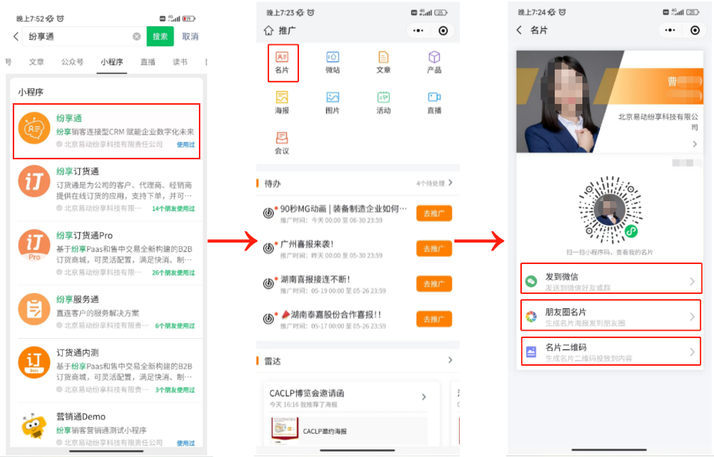Tap 去推广 for 广州喜报来袭 task
Image resolution: width=714 pixels, height=457 pixels.
[434, 249]
